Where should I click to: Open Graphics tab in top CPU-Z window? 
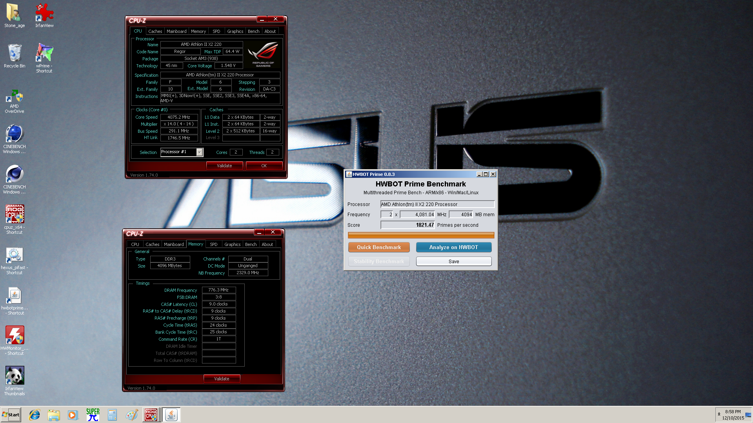235,31
